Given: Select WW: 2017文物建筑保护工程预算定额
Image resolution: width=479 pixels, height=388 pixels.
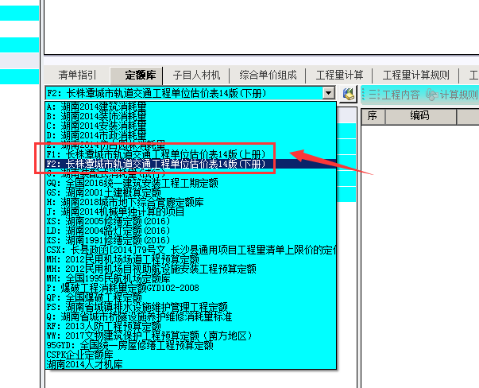Looking at the screenshot, I should [191, 336].
